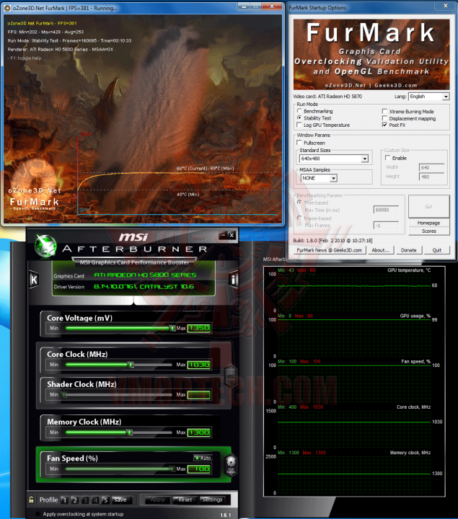The width and height of the screenshot is (458, 519).
Task: Open Kombustor with the K side button
Action: pyautogui.click(x=34, y=280)
